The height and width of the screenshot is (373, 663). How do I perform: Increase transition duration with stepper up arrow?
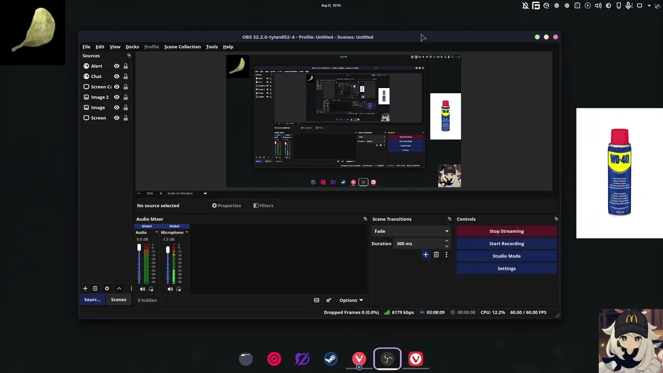click(x=446, y=241)
